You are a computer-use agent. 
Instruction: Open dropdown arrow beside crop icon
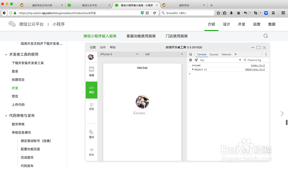[260, 13]
